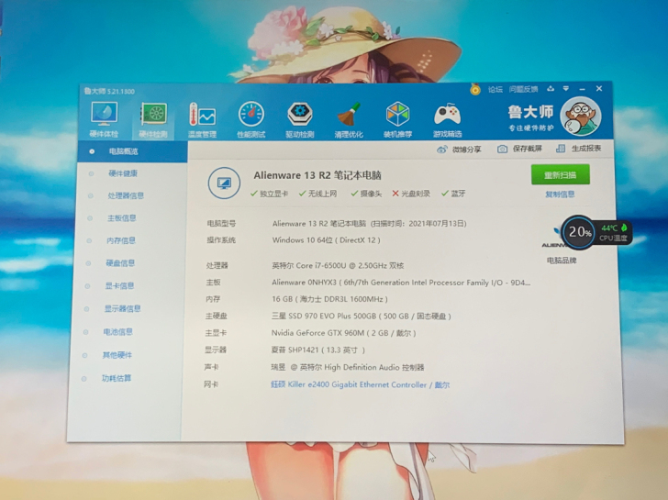This screenshot has height=500, width=668.
Task: Select 功耗估算 in sidebar
Action: (117, 378)
